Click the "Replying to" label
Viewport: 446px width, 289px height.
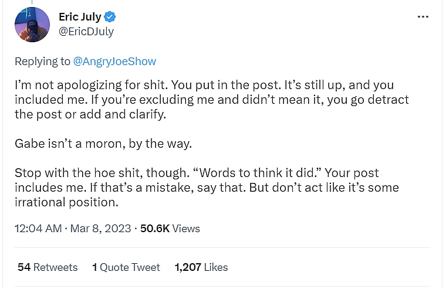[42, 61]
